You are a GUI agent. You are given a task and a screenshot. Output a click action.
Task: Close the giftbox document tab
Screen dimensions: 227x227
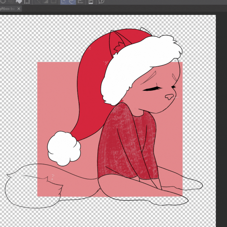pyautogui.click(x=19, y=9)
